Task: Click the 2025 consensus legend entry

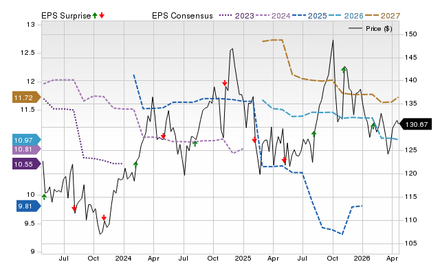Action: click(309, 16)
